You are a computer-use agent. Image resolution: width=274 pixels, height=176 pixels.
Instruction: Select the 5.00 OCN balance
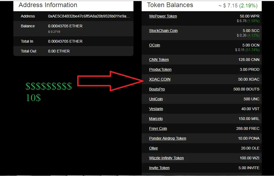pyautogui.click(x=251, y=45)
